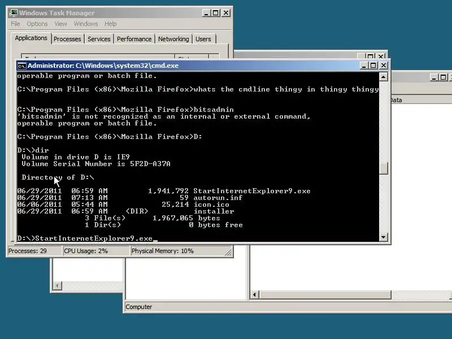
Task: Click the cmd vertical scrollbar thumb
Action: coord(383,168)
